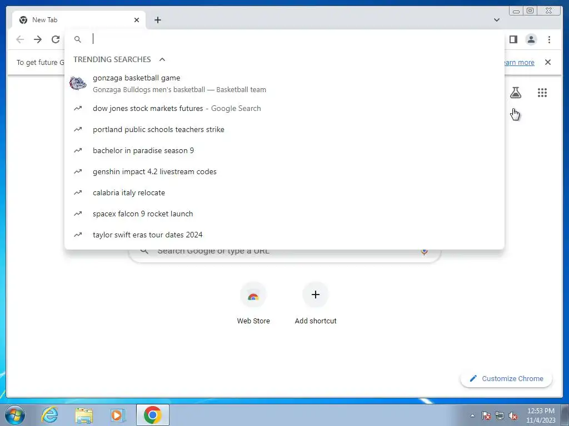Screen dimensions: 569x426
Task: Open the Windows Start menu
Action: 15,415
